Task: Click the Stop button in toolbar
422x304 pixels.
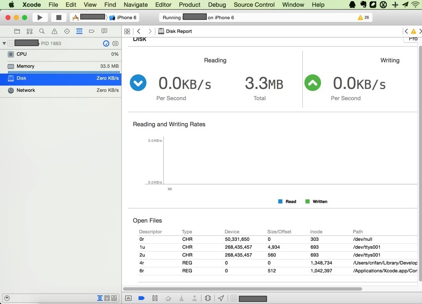Action: pos(59,17)
